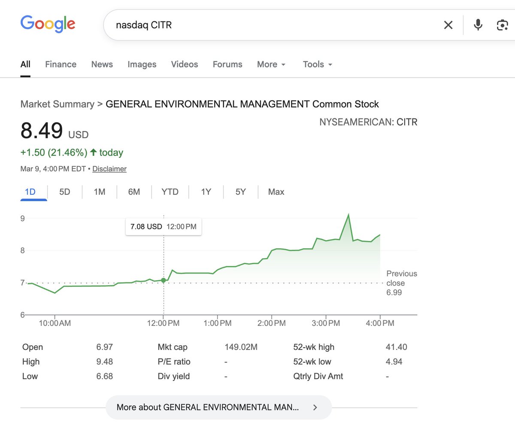Click the 8.49 USD stock price

pos(55,131)
